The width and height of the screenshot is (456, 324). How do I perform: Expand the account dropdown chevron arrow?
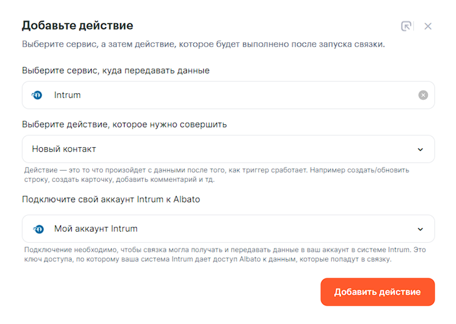pos(420,229)
